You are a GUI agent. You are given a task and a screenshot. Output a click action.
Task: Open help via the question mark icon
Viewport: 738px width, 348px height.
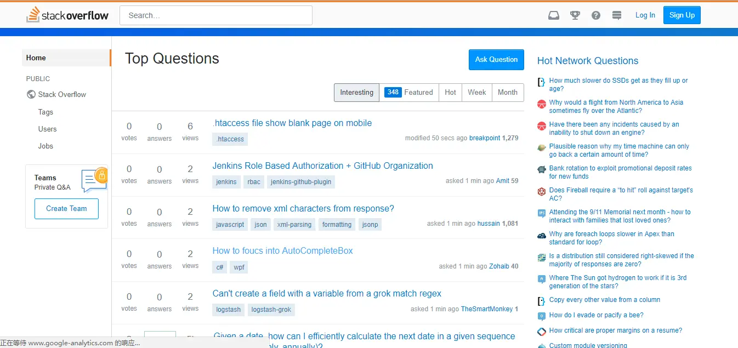[x=595, y=15]
